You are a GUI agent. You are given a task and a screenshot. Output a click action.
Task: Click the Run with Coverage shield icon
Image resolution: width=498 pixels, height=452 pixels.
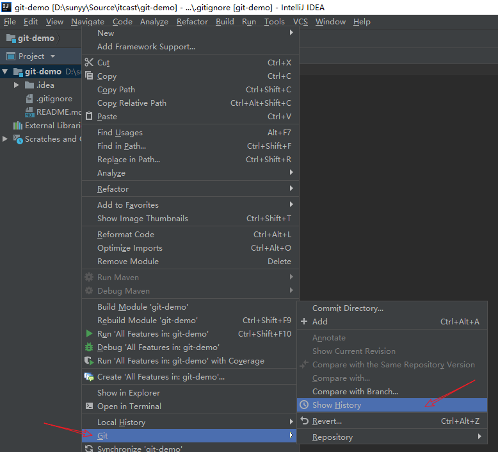[89, 361]
